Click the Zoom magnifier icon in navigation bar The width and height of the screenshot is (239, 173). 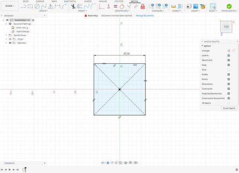[x=116, y=163]
